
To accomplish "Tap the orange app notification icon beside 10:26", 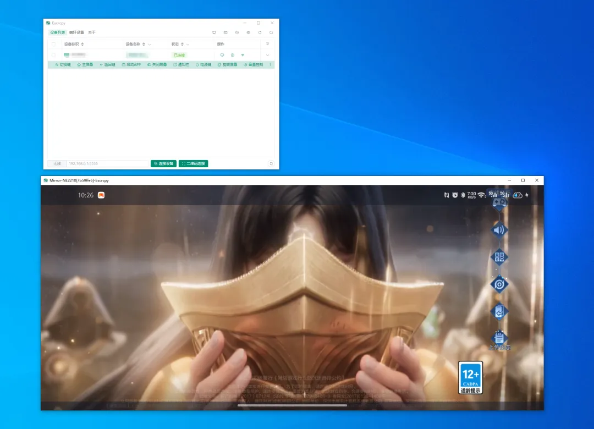I will 101,195.
